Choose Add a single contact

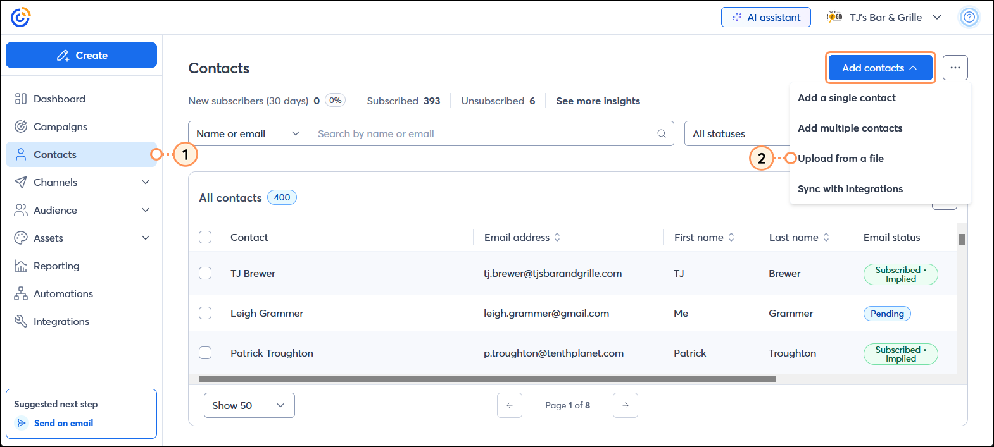click(x=846, y=97)
